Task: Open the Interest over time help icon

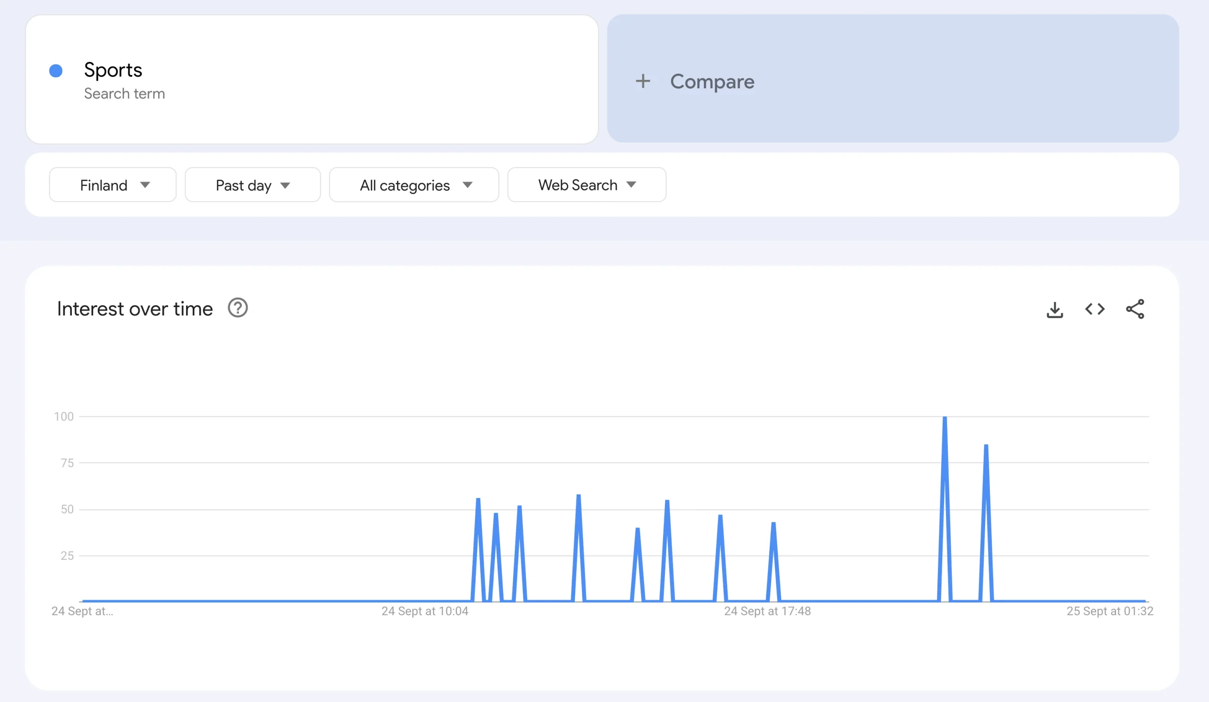Action: pos(238,308)
